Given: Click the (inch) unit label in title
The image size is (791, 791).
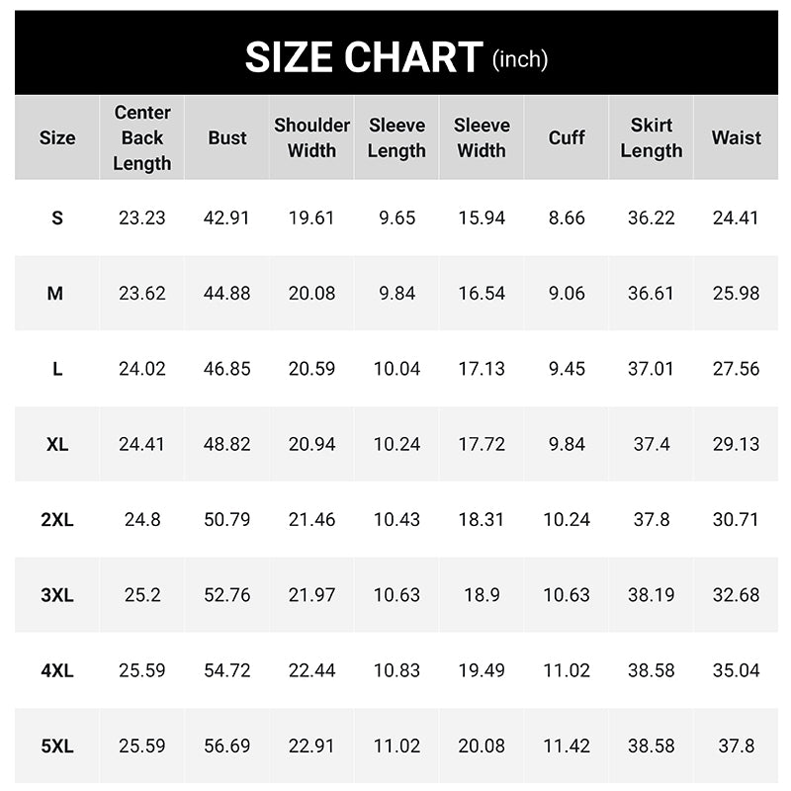Looking at the screenshot, I should click(520, 60).
